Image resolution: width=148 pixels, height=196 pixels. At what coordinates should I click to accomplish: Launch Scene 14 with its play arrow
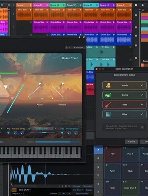(47, 5)
